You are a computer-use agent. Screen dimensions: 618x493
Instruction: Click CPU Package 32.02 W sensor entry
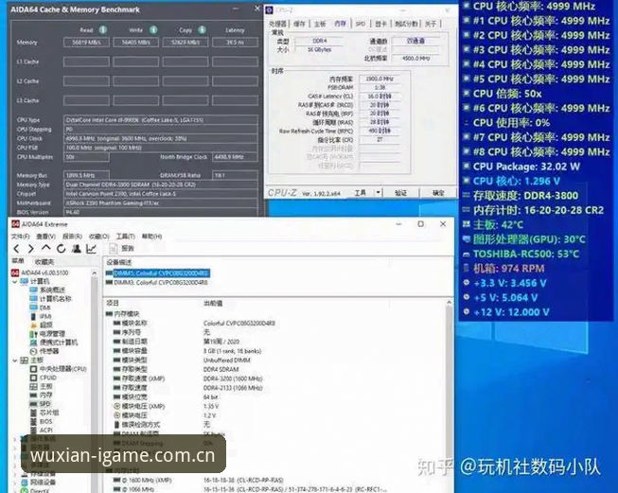[x=522, y=167]
